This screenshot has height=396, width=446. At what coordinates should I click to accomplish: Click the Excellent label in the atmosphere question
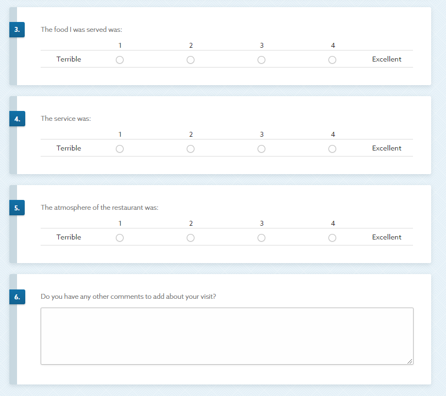click(x=387, y=237)
